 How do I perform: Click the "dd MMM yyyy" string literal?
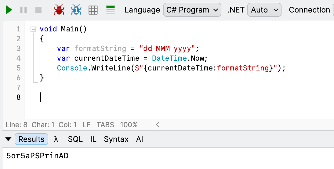click(167, 49)
